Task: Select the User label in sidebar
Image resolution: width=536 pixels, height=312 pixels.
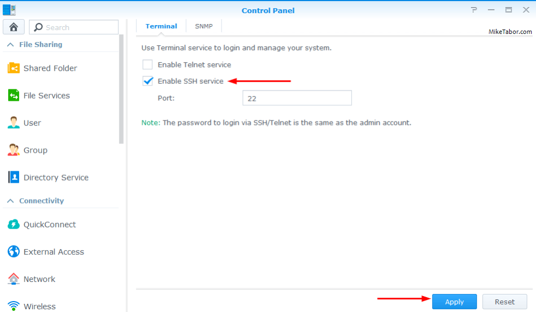Action: point(32,123)
